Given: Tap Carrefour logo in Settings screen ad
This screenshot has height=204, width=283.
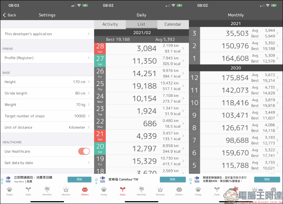Looking at the screenshot, I should (x=8, y=179).
